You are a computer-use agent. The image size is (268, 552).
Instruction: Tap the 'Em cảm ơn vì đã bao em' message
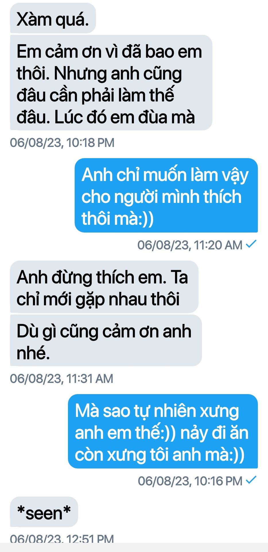click(x=111, y=83)
